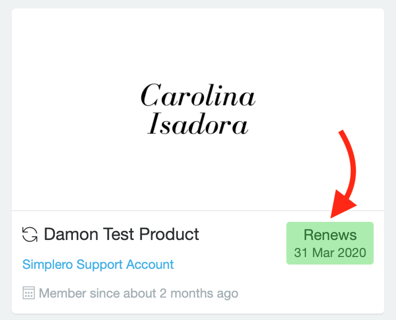Click the word Damon in the product title

pos(71,234)
